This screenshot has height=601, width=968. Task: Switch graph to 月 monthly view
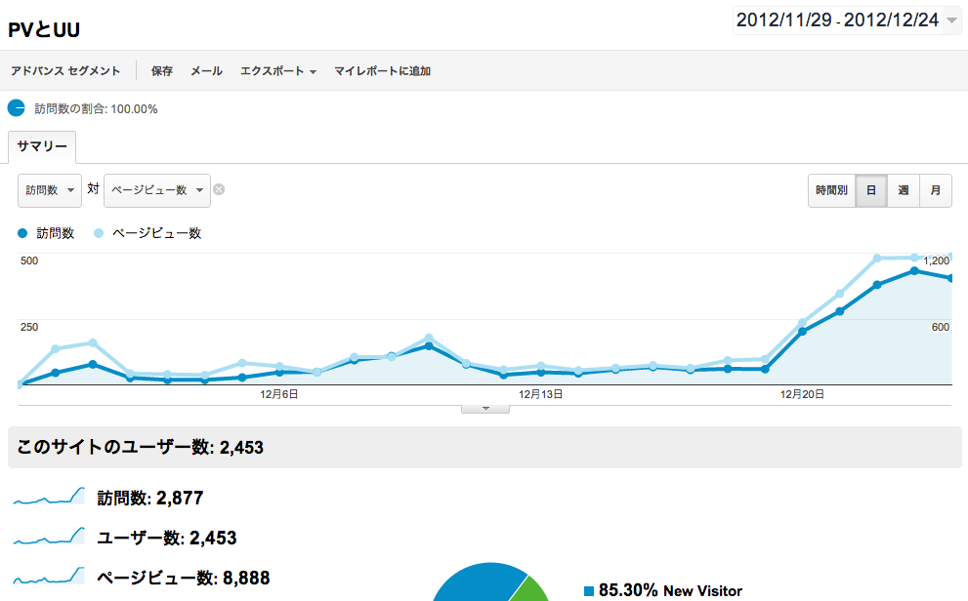pyautogui.click(x=936, y=190)
